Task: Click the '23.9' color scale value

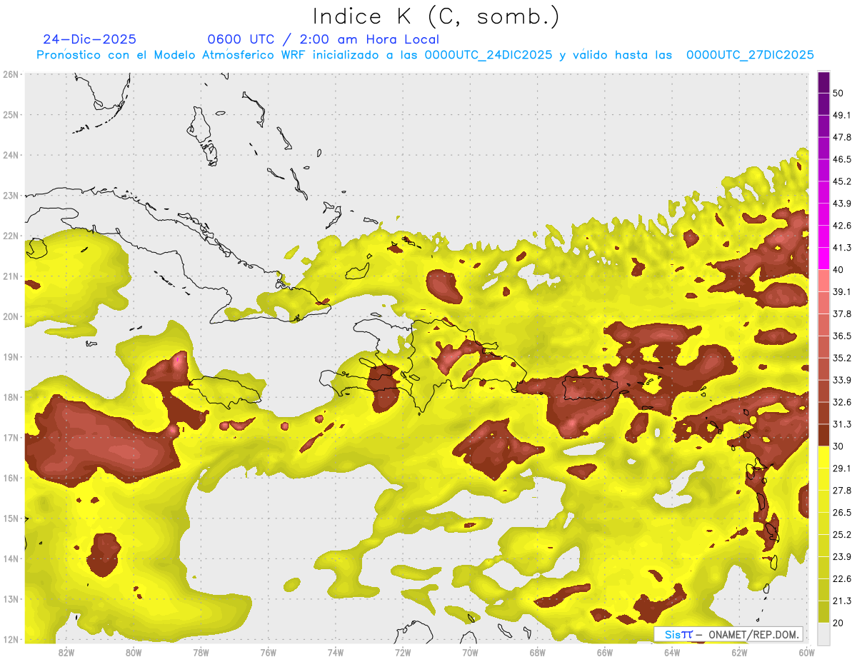Action: (842, 557)
